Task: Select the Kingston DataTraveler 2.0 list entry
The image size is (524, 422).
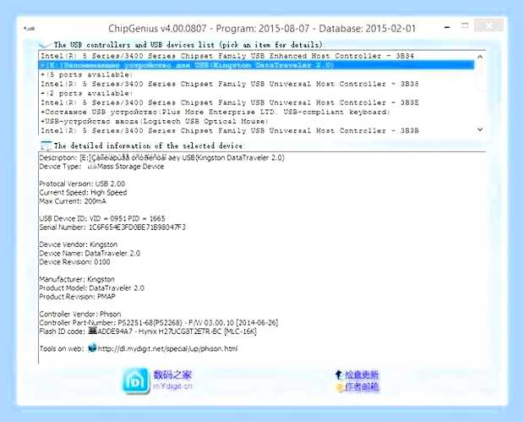Action: [257, 65]
